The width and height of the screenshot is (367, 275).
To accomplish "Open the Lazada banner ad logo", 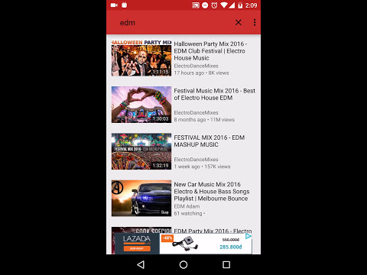I will pyautogui.click(x=137, y=239).
